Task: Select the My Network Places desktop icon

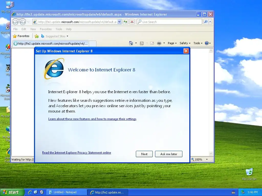Action: 7,134
